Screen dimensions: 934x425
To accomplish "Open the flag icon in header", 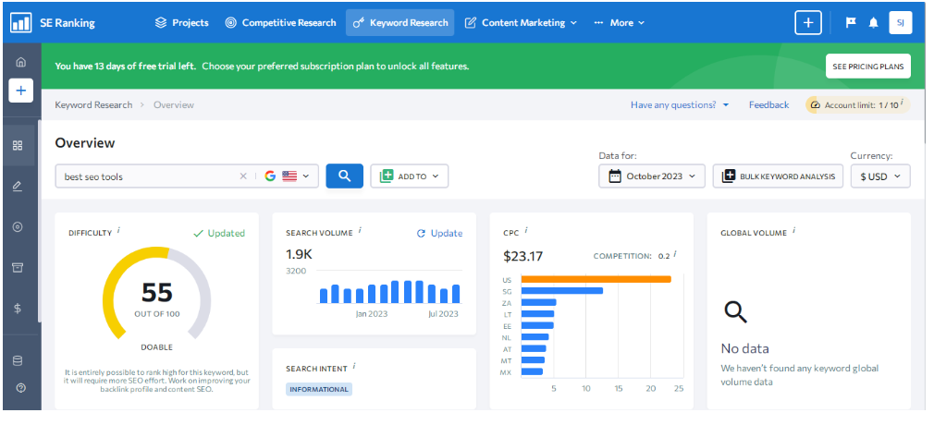I will 851,22.
